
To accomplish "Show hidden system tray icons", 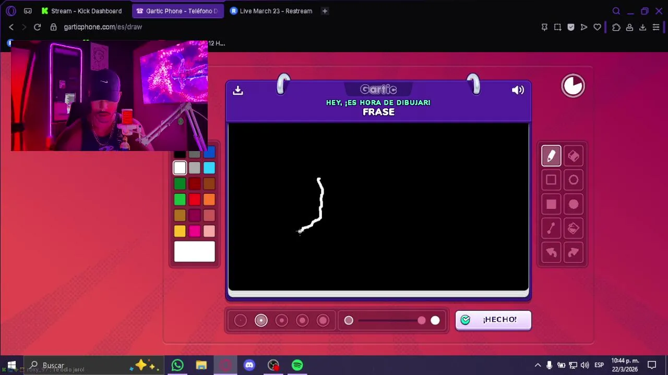I will (x=538, y=365).
